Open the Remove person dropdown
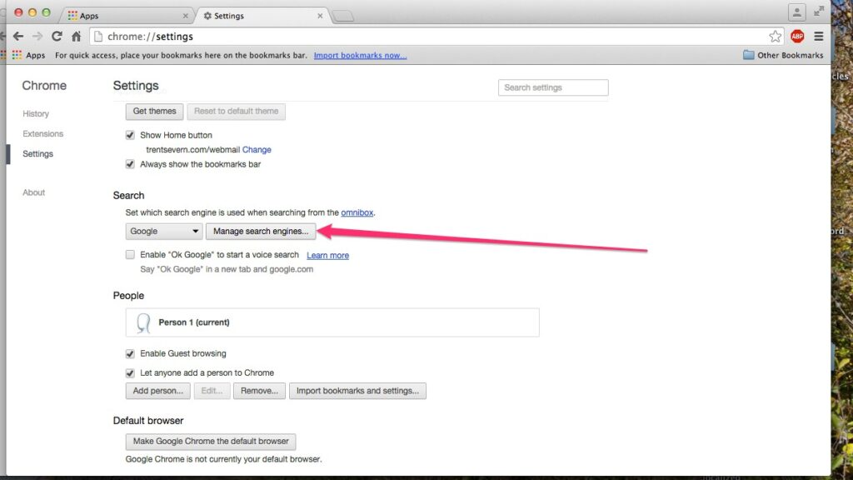 click(x=259, y=390)
